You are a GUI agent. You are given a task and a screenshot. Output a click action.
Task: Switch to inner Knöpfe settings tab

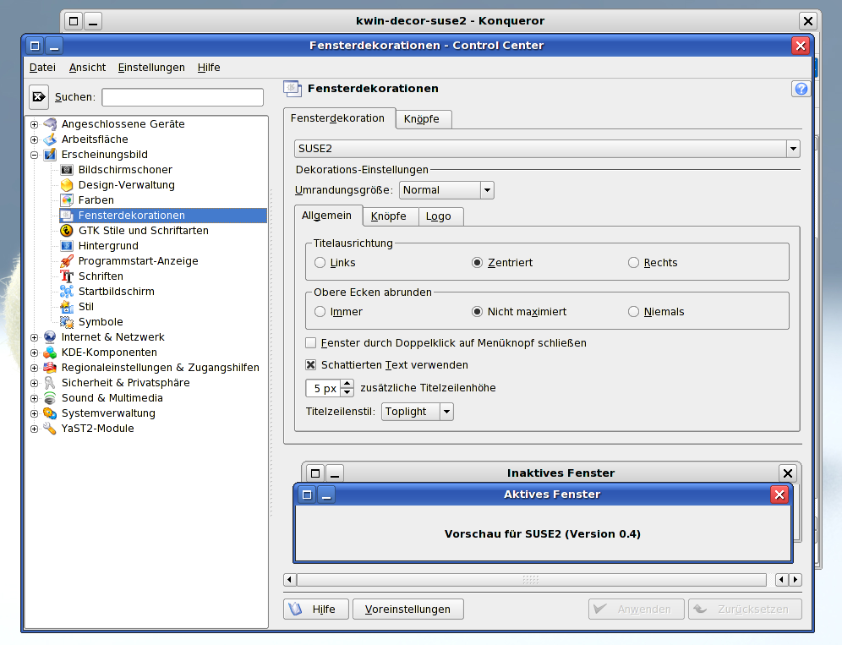(x=389, y=216)
